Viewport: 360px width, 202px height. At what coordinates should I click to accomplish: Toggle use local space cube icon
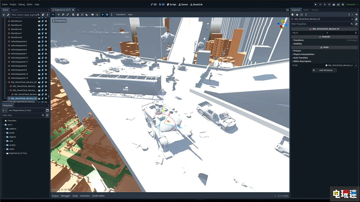[92, 14]
